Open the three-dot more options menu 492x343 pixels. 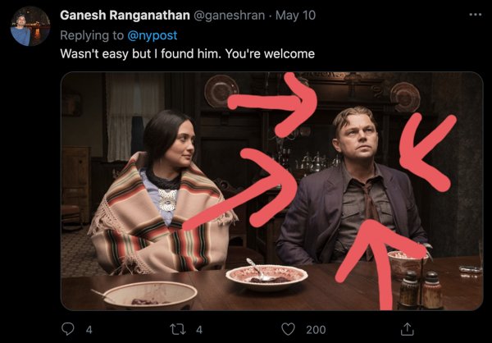tap(475, 15)
